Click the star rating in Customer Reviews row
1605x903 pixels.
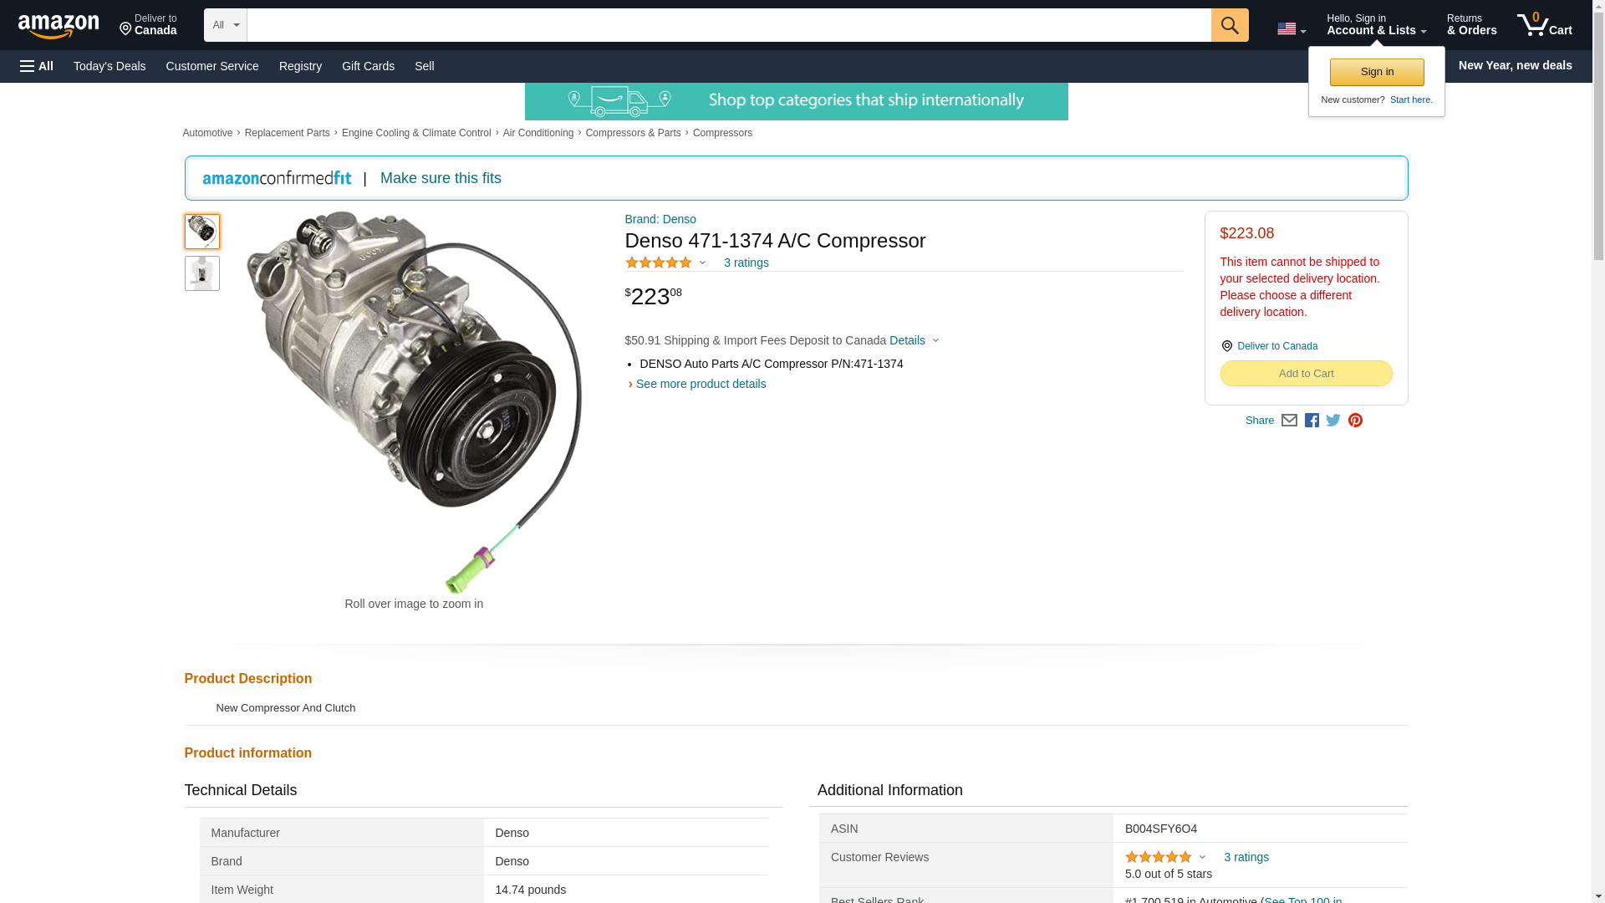[x=1159, y=857]
